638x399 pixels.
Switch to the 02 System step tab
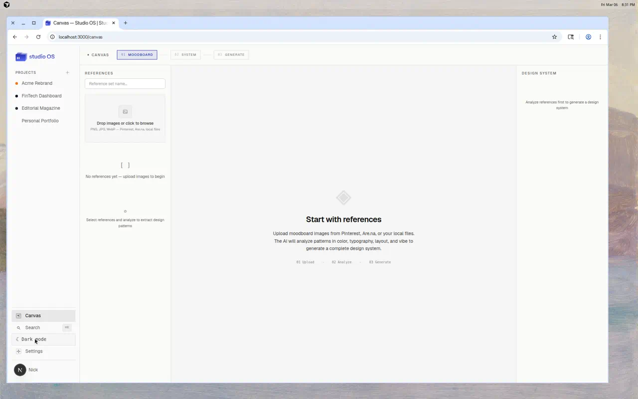tap(185, 55)
